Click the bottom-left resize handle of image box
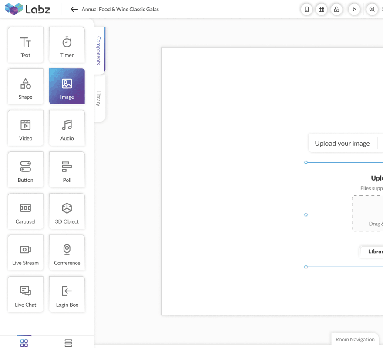 pyautogui.click(x=306, y=267)
